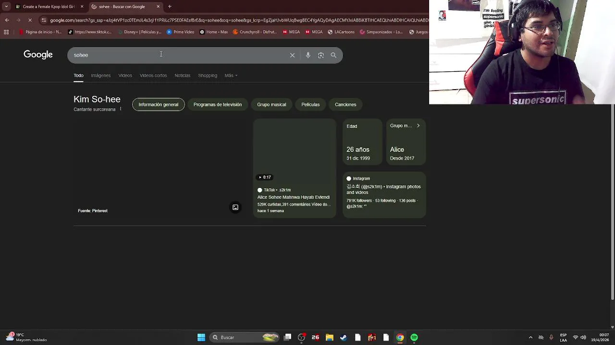Click the Kim So-hee heading
The width and height of the screenshot is (615, 345).
coord(97,99)
